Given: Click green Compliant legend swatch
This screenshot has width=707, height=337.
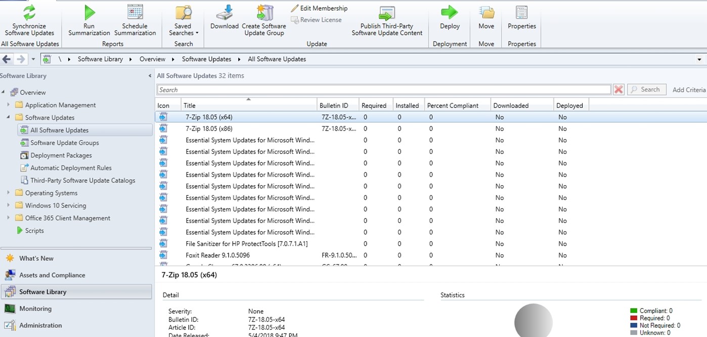Looking at the screenshot, I should pyautogui.click(x=634, y=311).
